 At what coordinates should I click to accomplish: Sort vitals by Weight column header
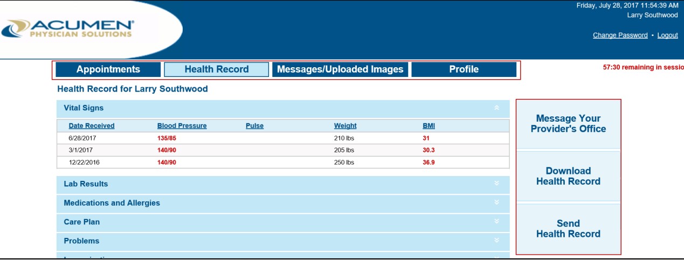point(345,126)
